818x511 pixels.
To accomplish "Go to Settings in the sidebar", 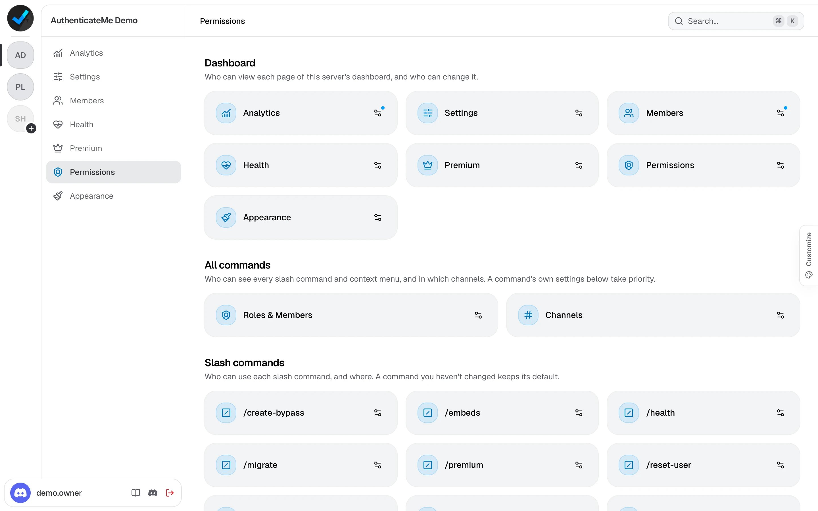I will click(x=114, y=77).
